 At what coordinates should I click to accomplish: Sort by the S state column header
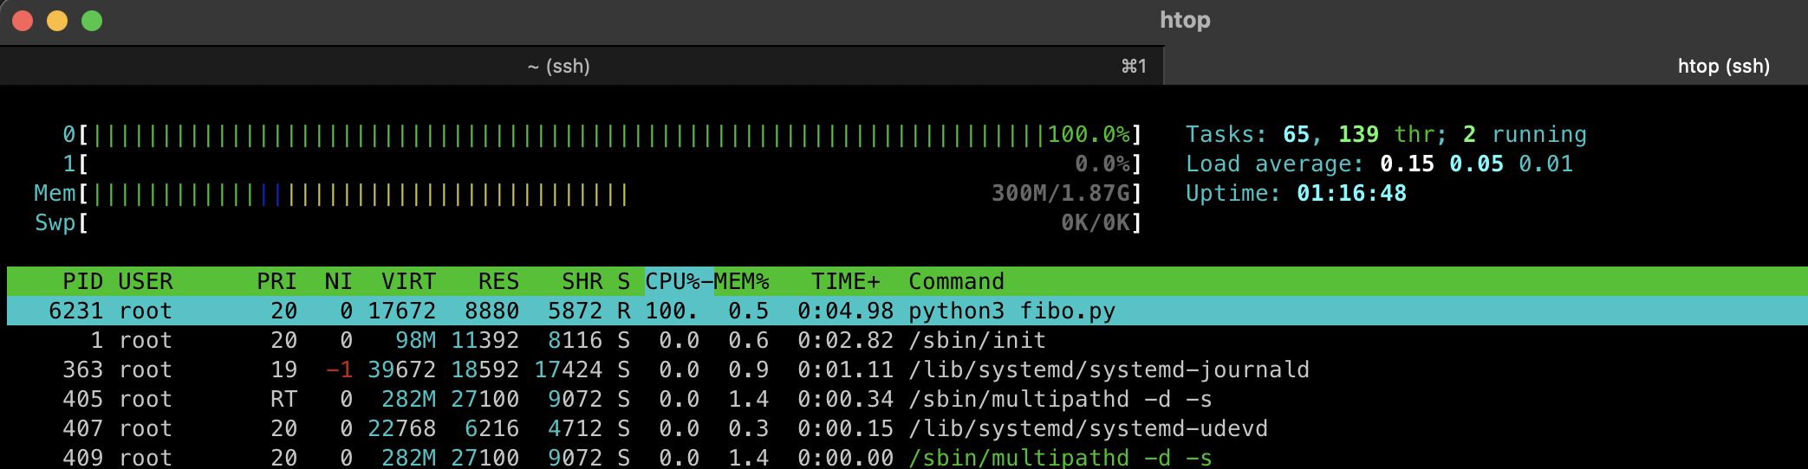point(623,281)
